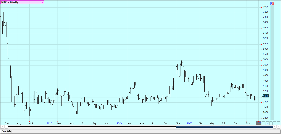The image size is (281, 134).
Task: Open the MPC Weekly symbol dropdown arrow
Action: tap(42, 2)
